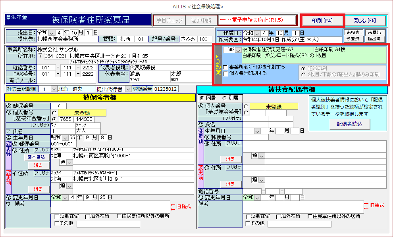Enable 事業所名(下段)を印刷する checkbox

(x=225, y=67)
